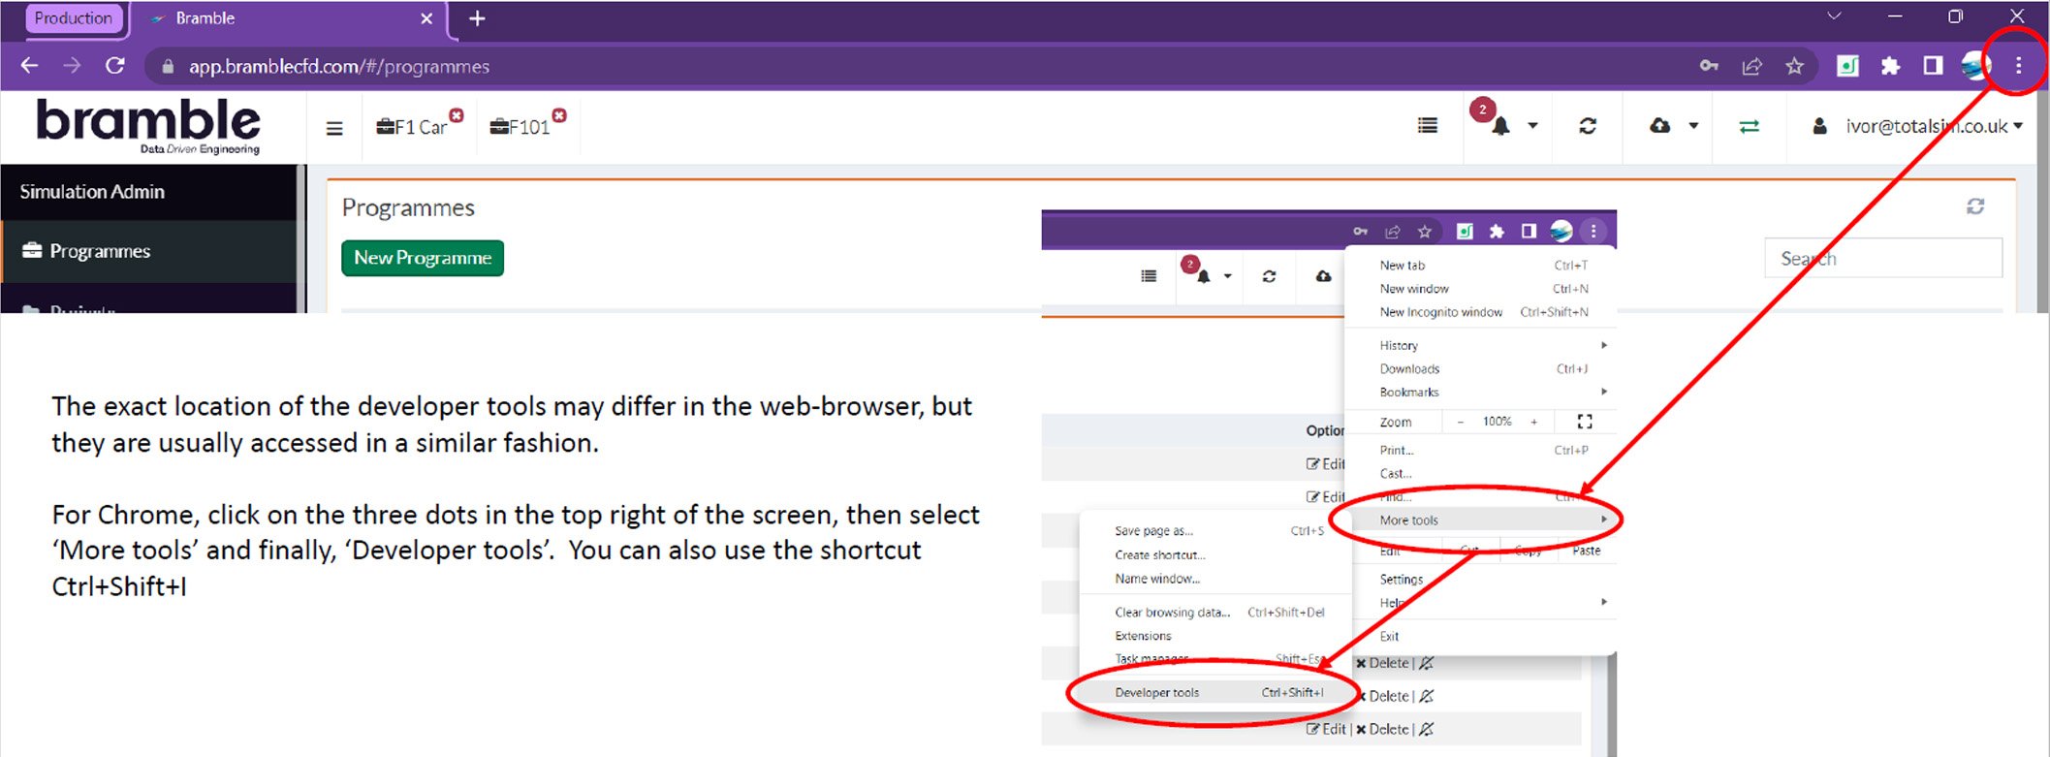Image resolution: width=2050 pixels, height=757 pixels.
Task: Open the saved passwords key icon in main address bar
Action: click(x=1709, y=66)
